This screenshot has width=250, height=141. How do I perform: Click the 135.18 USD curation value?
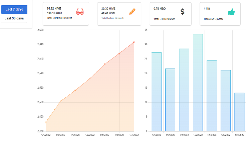(54, 13)
